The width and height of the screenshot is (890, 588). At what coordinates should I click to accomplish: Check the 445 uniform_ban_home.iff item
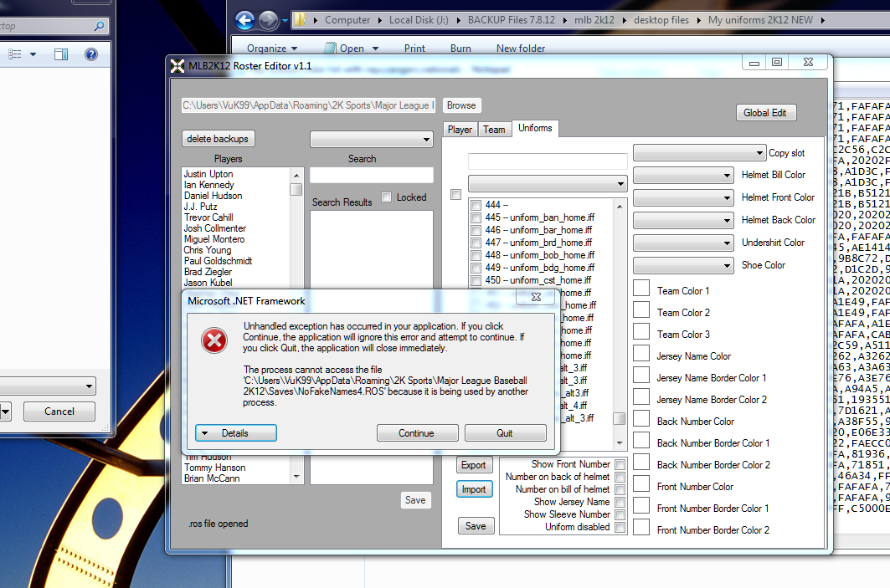pyautogui.click(x=476, y=217)
